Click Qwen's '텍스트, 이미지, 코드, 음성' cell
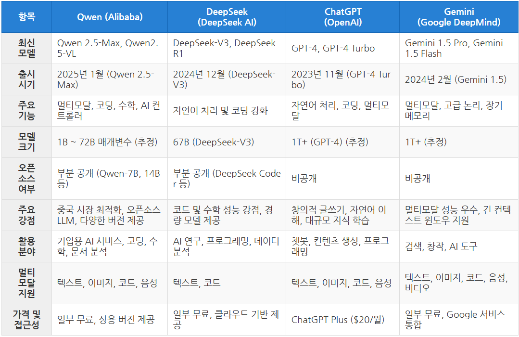519x337 pixels. [110, 283]
